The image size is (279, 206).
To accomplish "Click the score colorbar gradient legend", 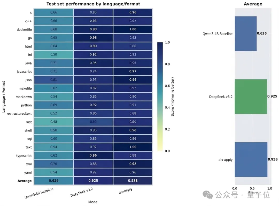I will (x=160, y=97).
